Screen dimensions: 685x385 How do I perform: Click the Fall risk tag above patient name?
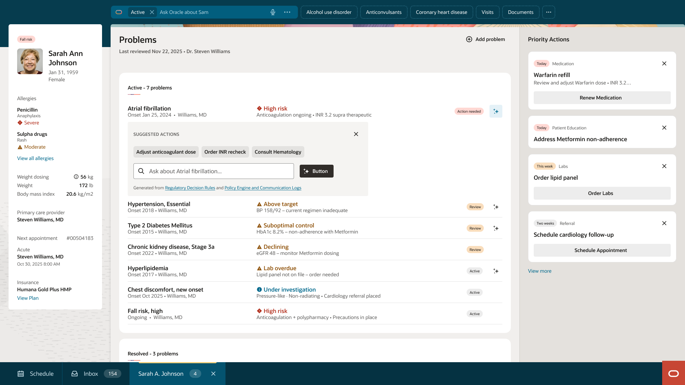pyautogui.click(x=26, y=39)
